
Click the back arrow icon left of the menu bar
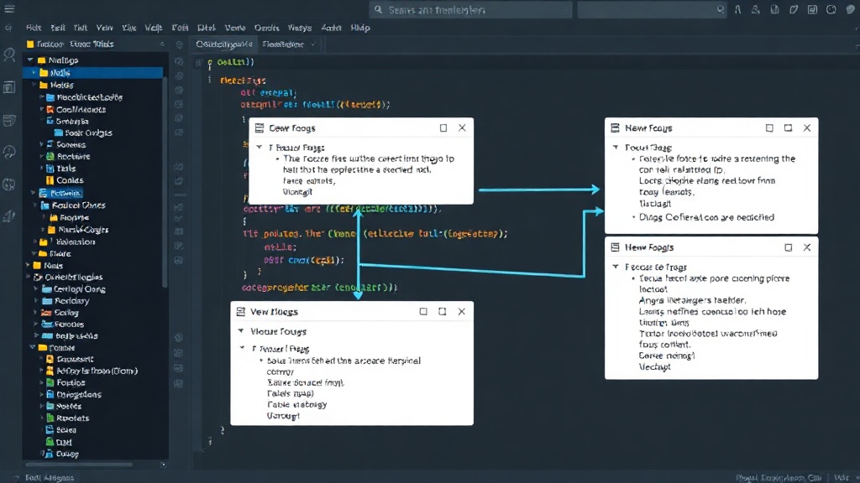(8, 28)
